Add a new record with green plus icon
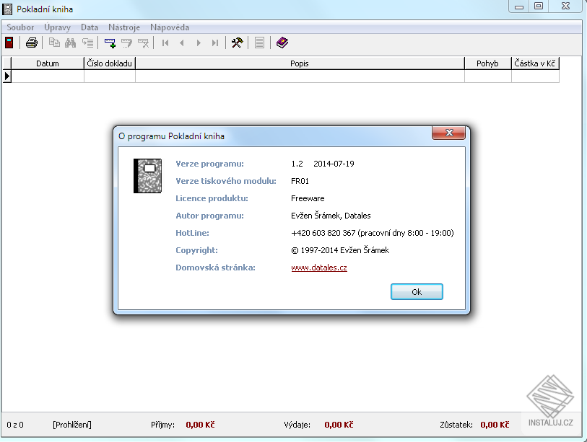Viewport: 587px width, 442px height. tap(110, 43)
